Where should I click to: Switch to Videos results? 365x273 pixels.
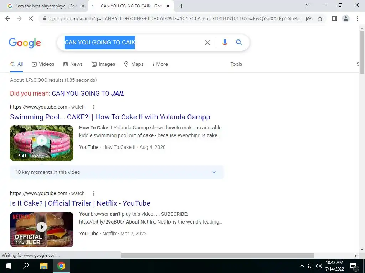click(43, 64)
